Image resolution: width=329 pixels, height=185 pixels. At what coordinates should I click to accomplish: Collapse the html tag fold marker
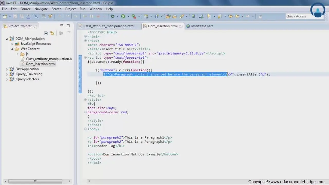[x=85, y=36]
